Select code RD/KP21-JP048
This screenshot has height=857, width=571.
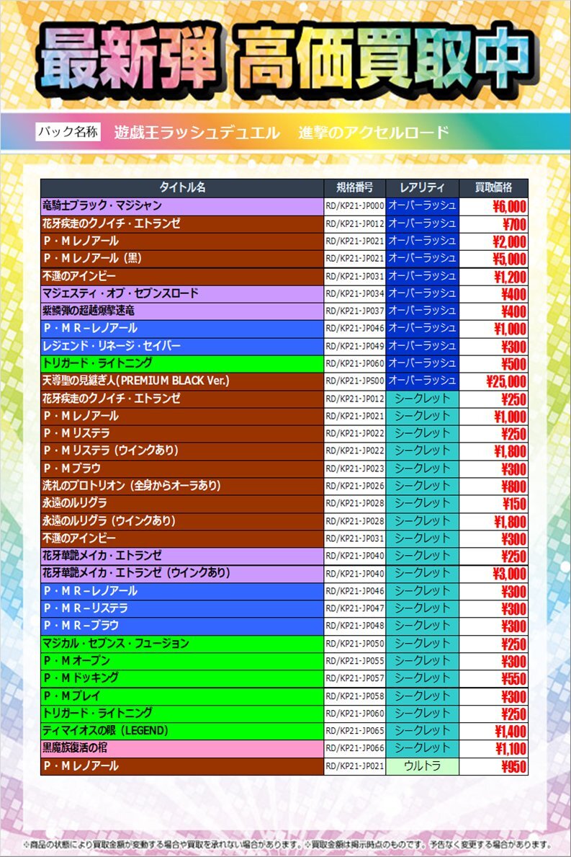tap(355, 626)
